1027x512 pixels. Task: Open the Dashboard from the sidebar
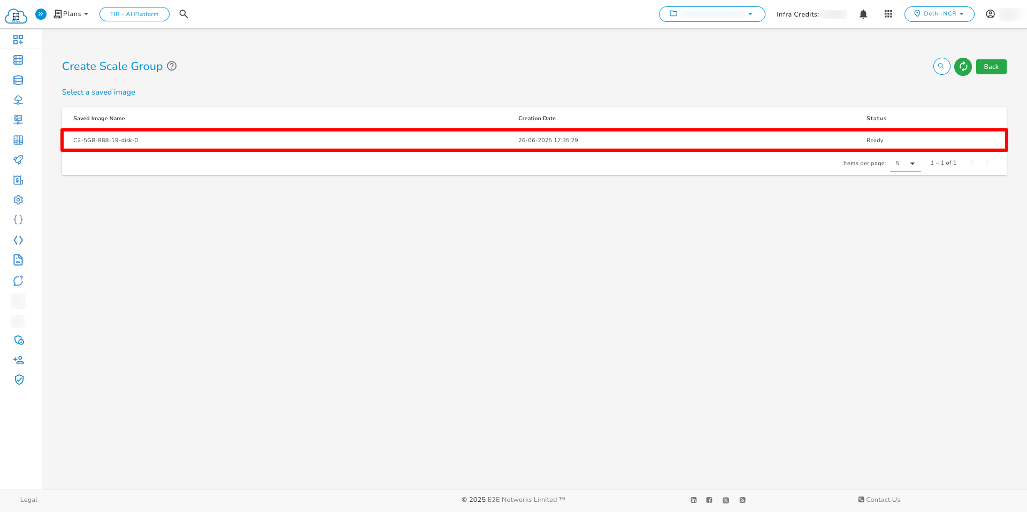[x=18, y=39]
